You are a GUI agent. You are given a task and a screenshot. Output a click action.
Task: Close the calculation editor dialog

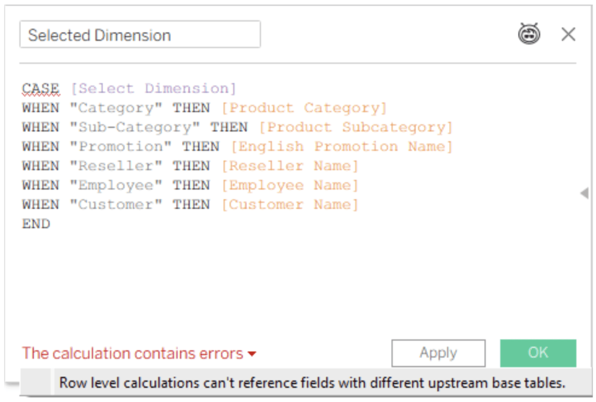point(568,34)
